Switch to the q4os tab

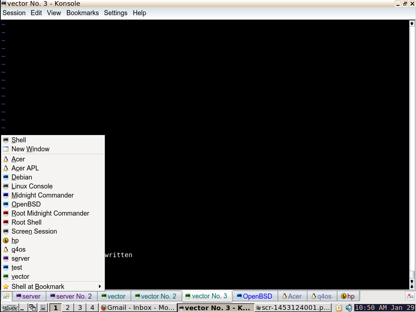click(x=321, y=296)
